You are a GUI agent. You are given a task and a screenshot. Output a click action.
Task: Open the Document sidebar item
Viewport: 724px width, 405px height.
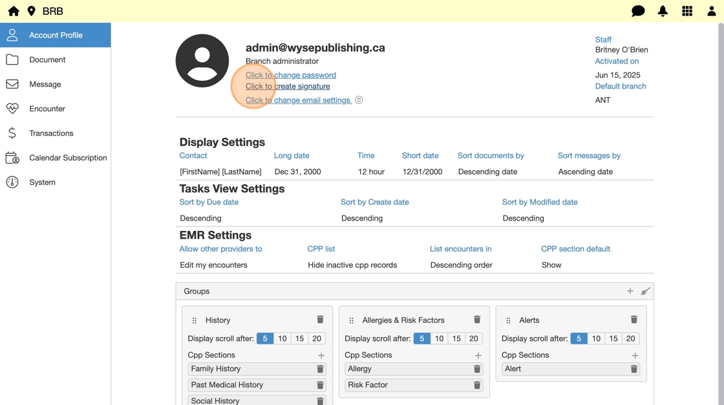point(47,60)
